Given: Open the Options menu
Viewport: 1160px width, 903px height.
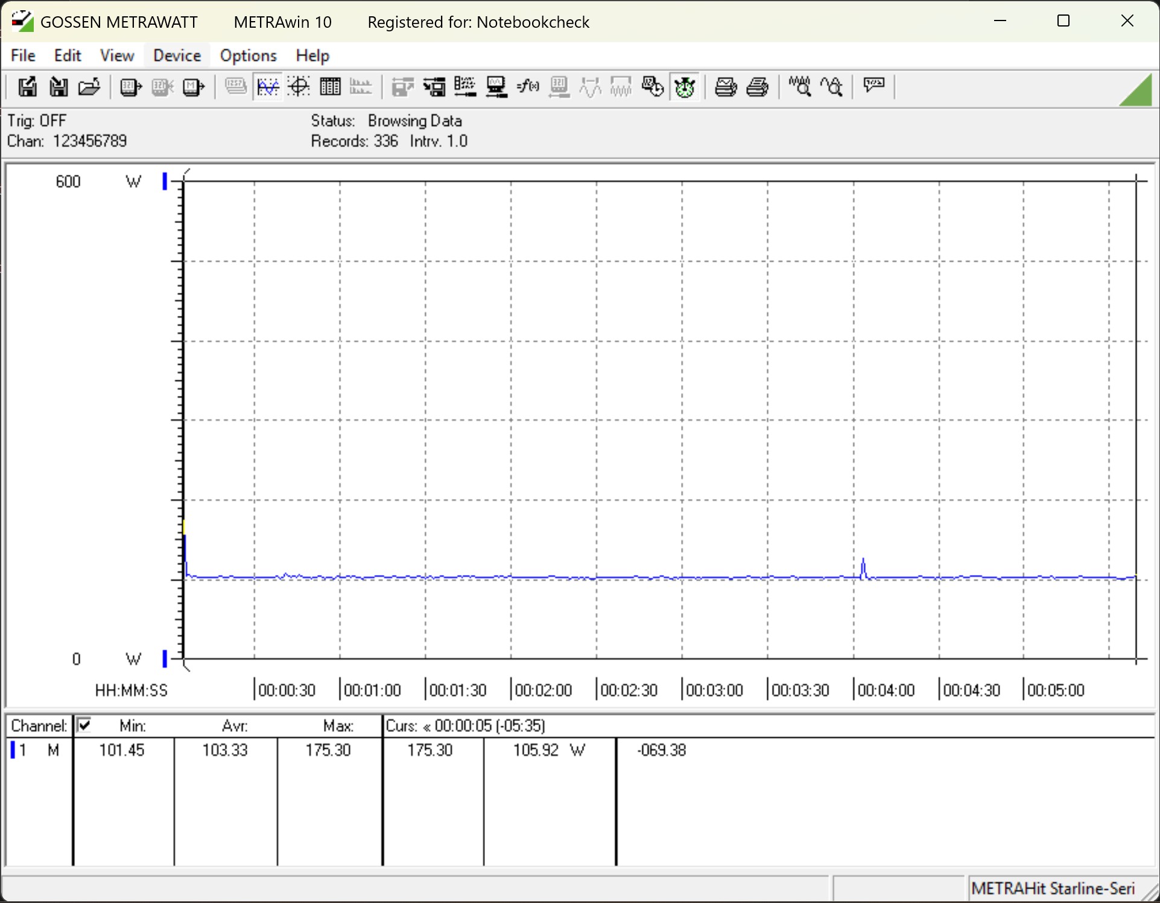Looking at the screenshot, I should 248,55.
